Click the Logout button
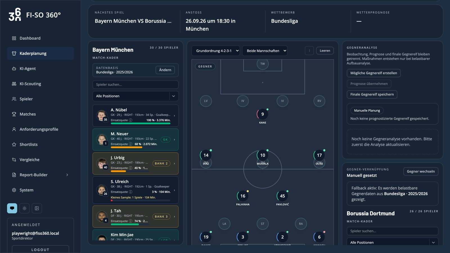Image resolution: width=450 pixels, height=253 pixels. pos(40,250)
